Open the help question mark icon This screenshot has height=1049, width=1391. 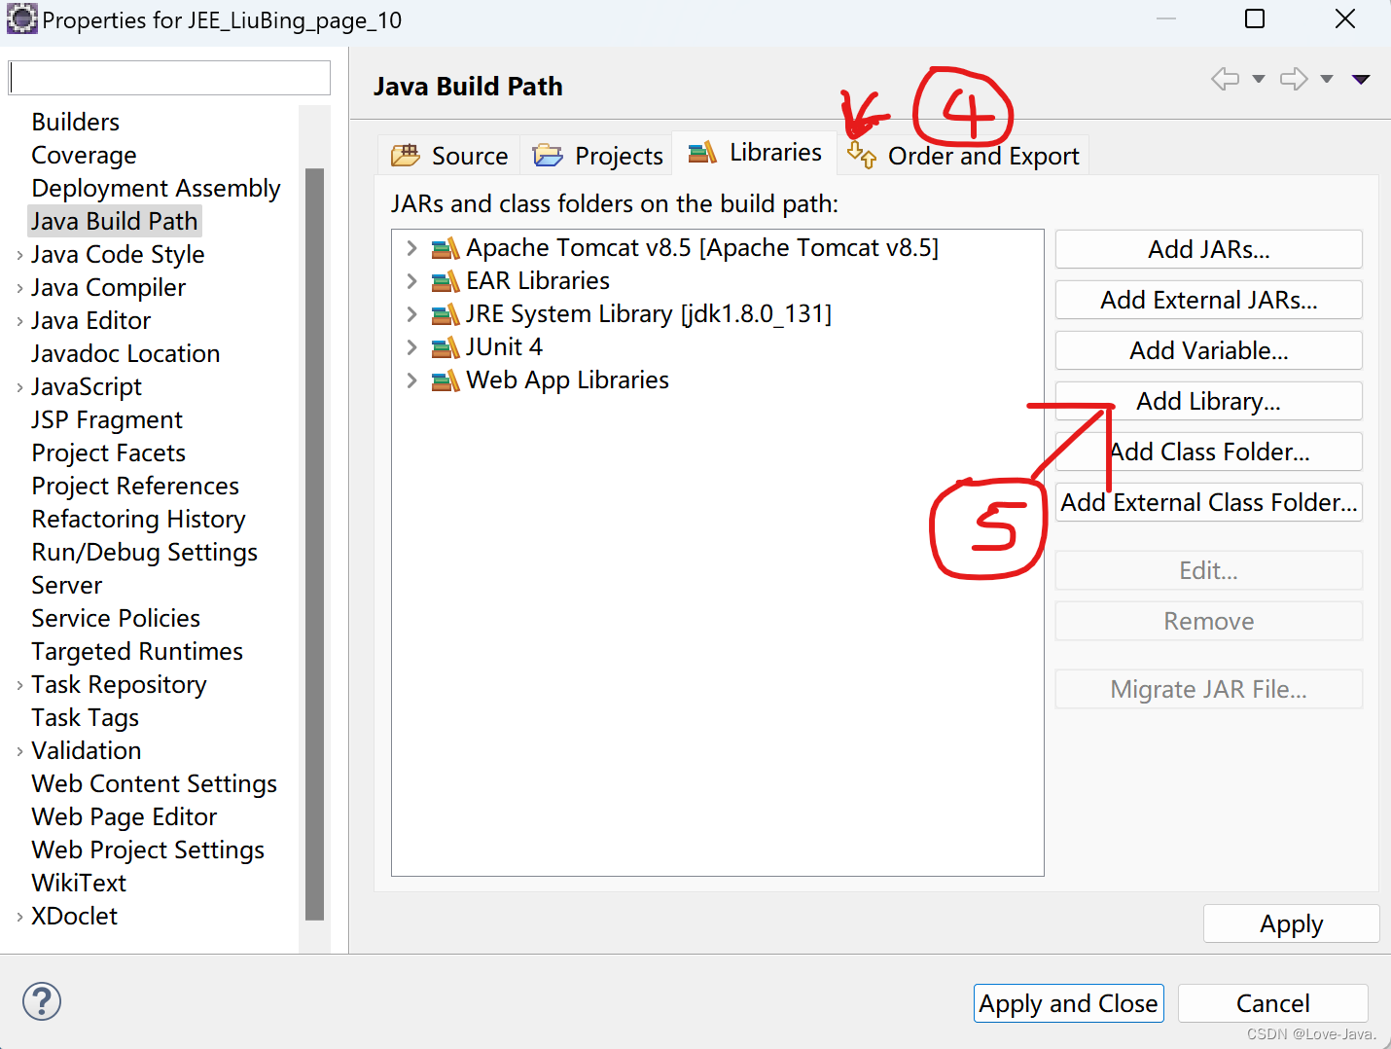(x=42, y=1001)
